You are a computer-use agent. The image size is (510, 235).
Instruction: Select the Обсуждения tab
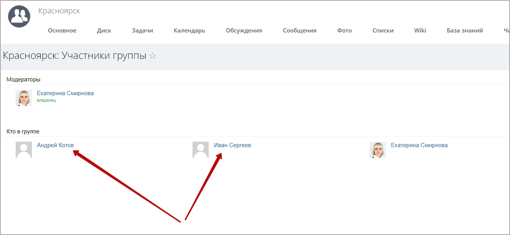click(244, 31)
